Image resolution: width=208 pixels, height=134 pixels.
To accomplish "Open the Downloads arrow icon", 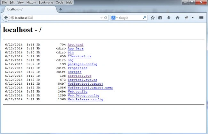I will click(x=169, y=18).
